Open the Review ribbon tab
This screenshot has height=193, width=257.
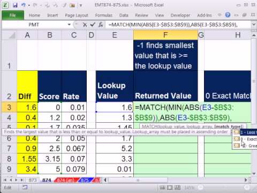pyautogui.click(x=141, y=16)
